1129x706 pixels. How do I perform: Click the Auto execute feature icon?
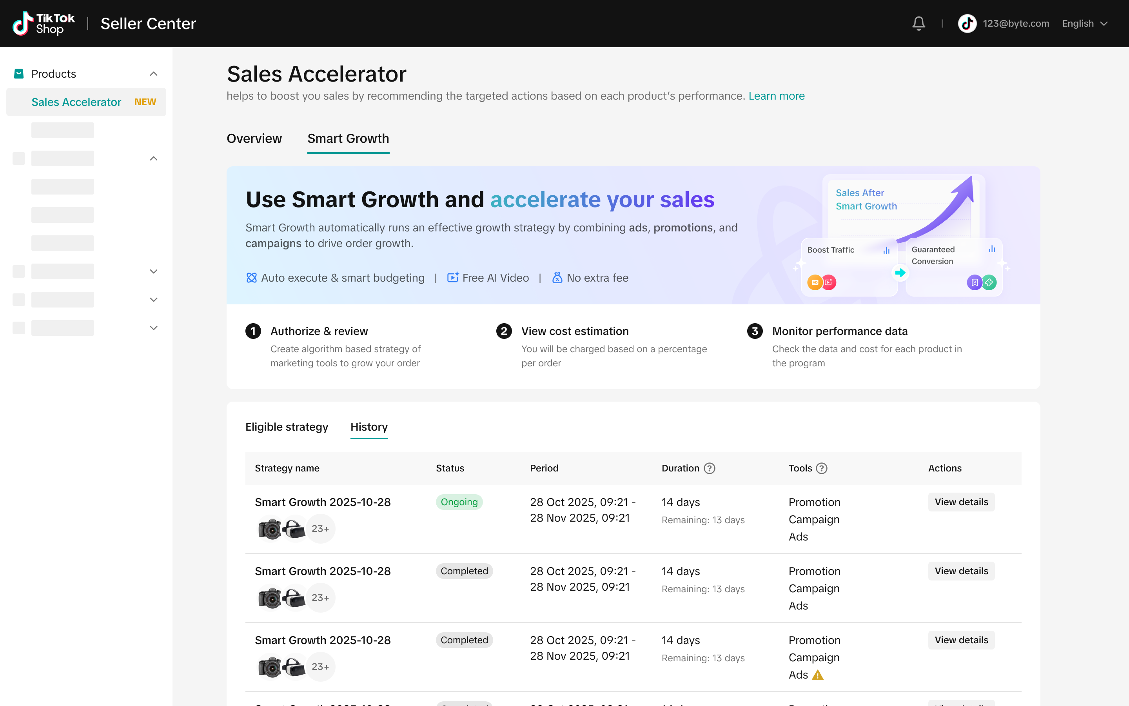click(x=251, y=278)
